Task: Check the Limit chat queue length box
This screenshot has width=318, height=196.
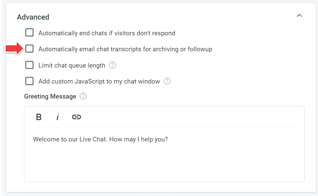Action: [x=29, y=65]
